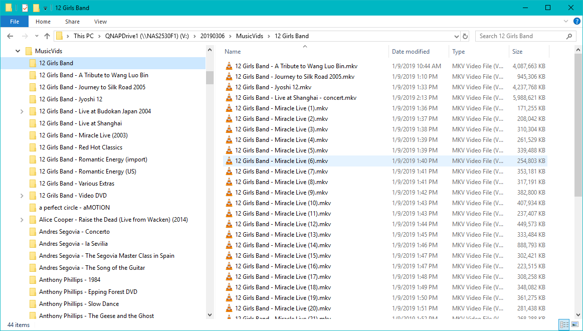
Task: Click the navigation pane scroll up arrow
Action: 210,50
